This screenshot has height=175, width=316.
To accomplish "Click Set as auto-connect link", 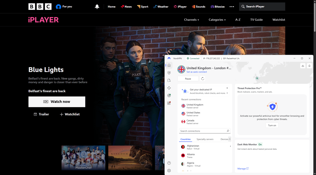I will 197,72.
